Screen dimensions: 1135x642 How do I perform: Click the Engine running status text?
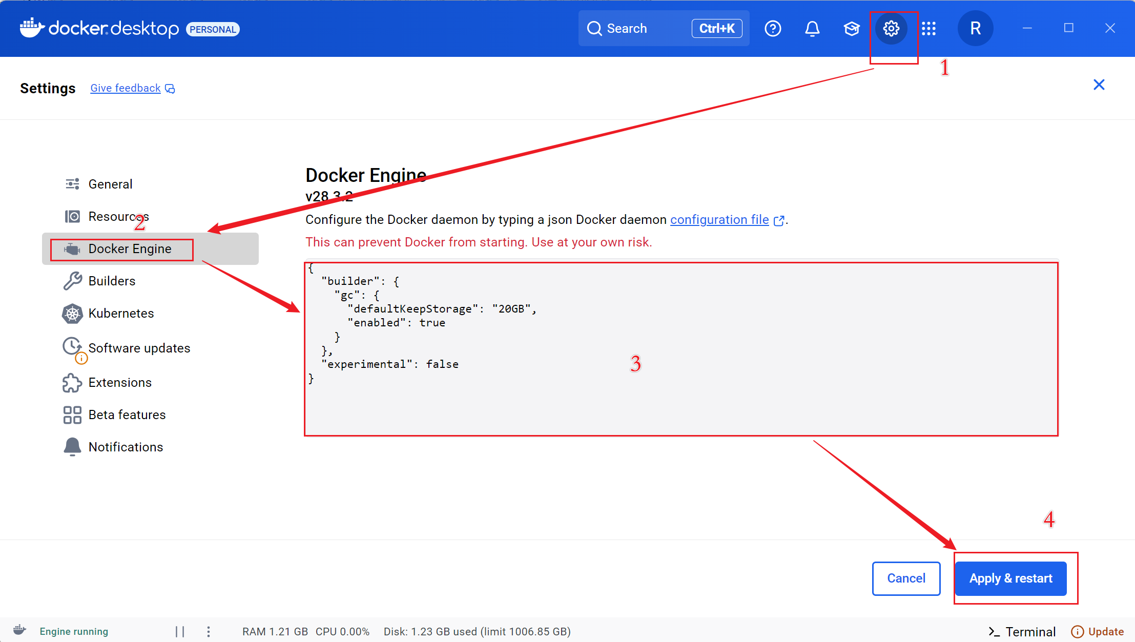(x=74, y=631)
